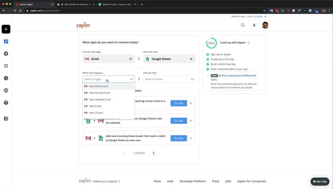This screenshot has width=333, height=189.
Task: Open the Dashboard icon in sidebar
Action: (x=6, y=41)
